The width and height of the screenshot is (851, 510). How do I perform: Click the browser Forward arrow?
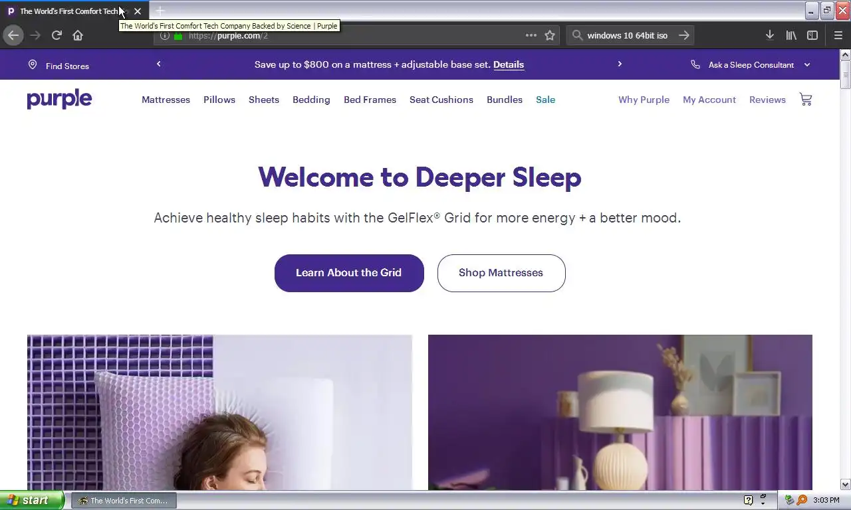click(x=35, y=35)
